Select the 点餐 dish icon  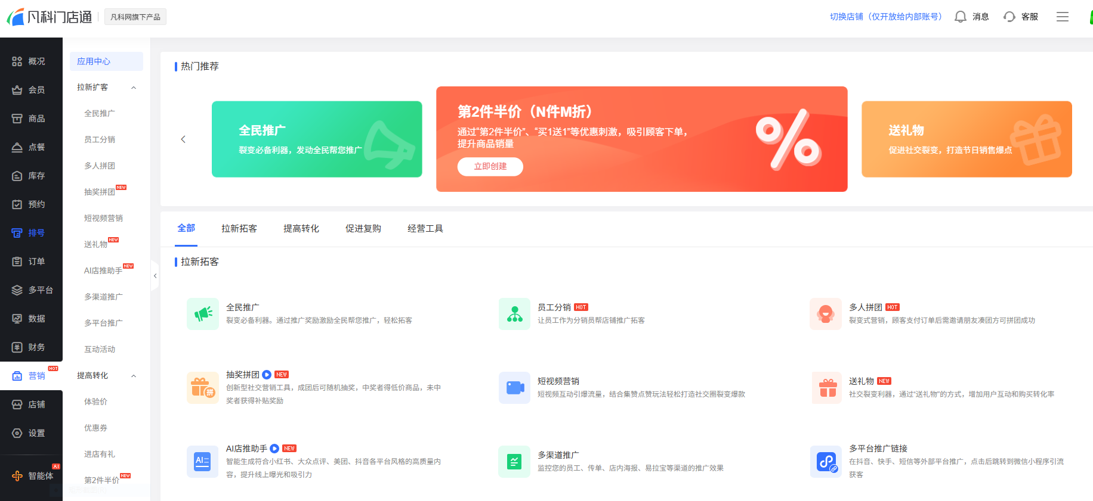17,147
